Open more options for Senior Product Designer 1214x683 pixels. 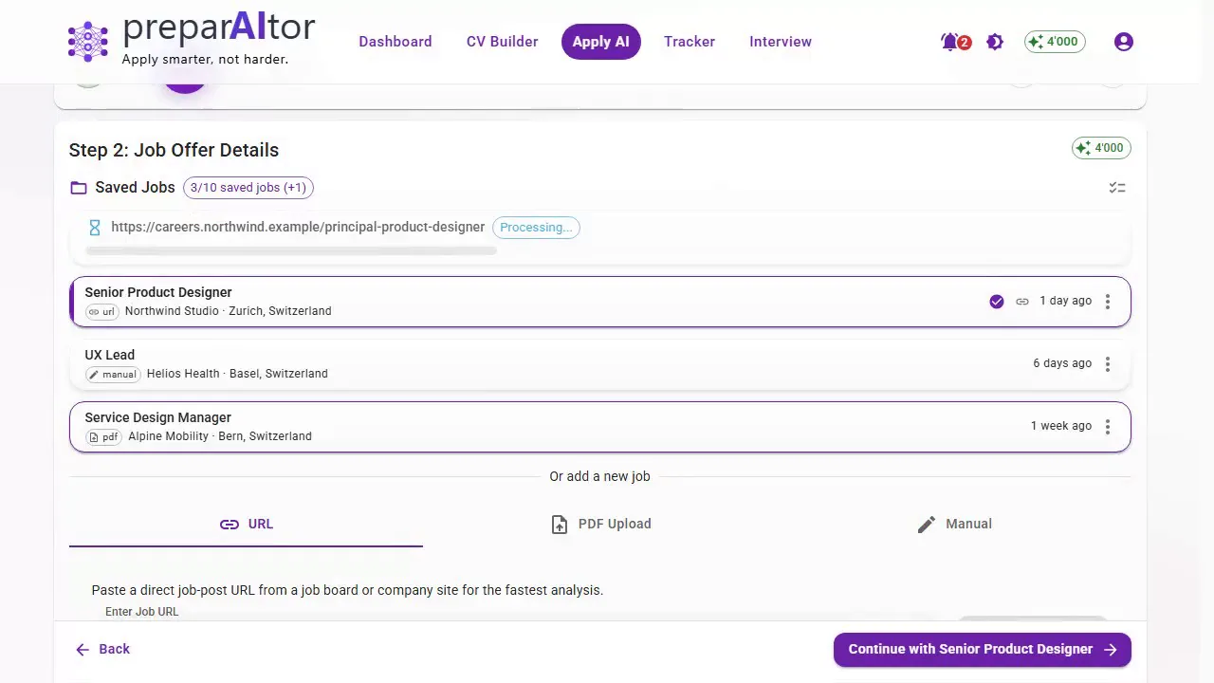click(x=1108, y=302)
